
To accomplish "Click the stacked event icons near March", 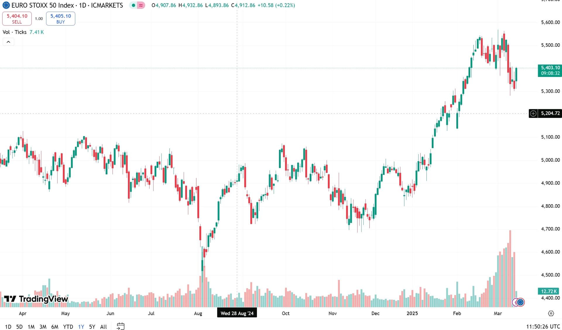I will pos(518,302).
